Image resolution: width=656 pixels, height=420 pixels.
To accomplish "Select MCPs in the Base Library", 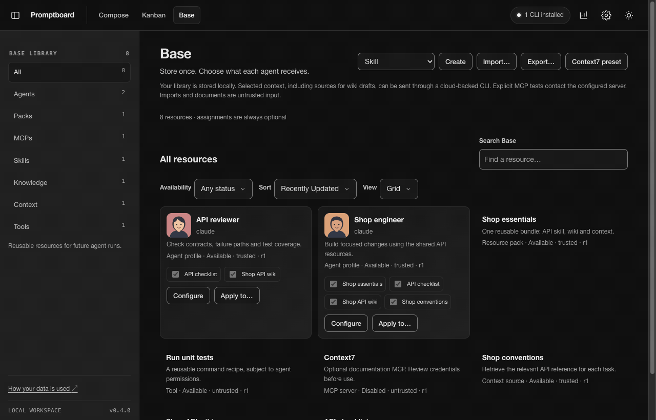I will point(69,138).
